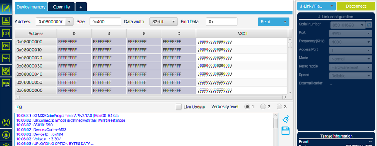Open the Reset mode Hardware reset dropdown
The height and width of the screenshot is (146, 377).
coord(351,67)
